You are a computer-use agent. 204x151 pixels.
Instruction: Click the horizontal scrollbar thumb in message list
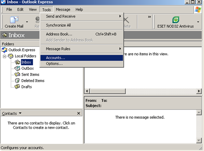click(108, 91)
